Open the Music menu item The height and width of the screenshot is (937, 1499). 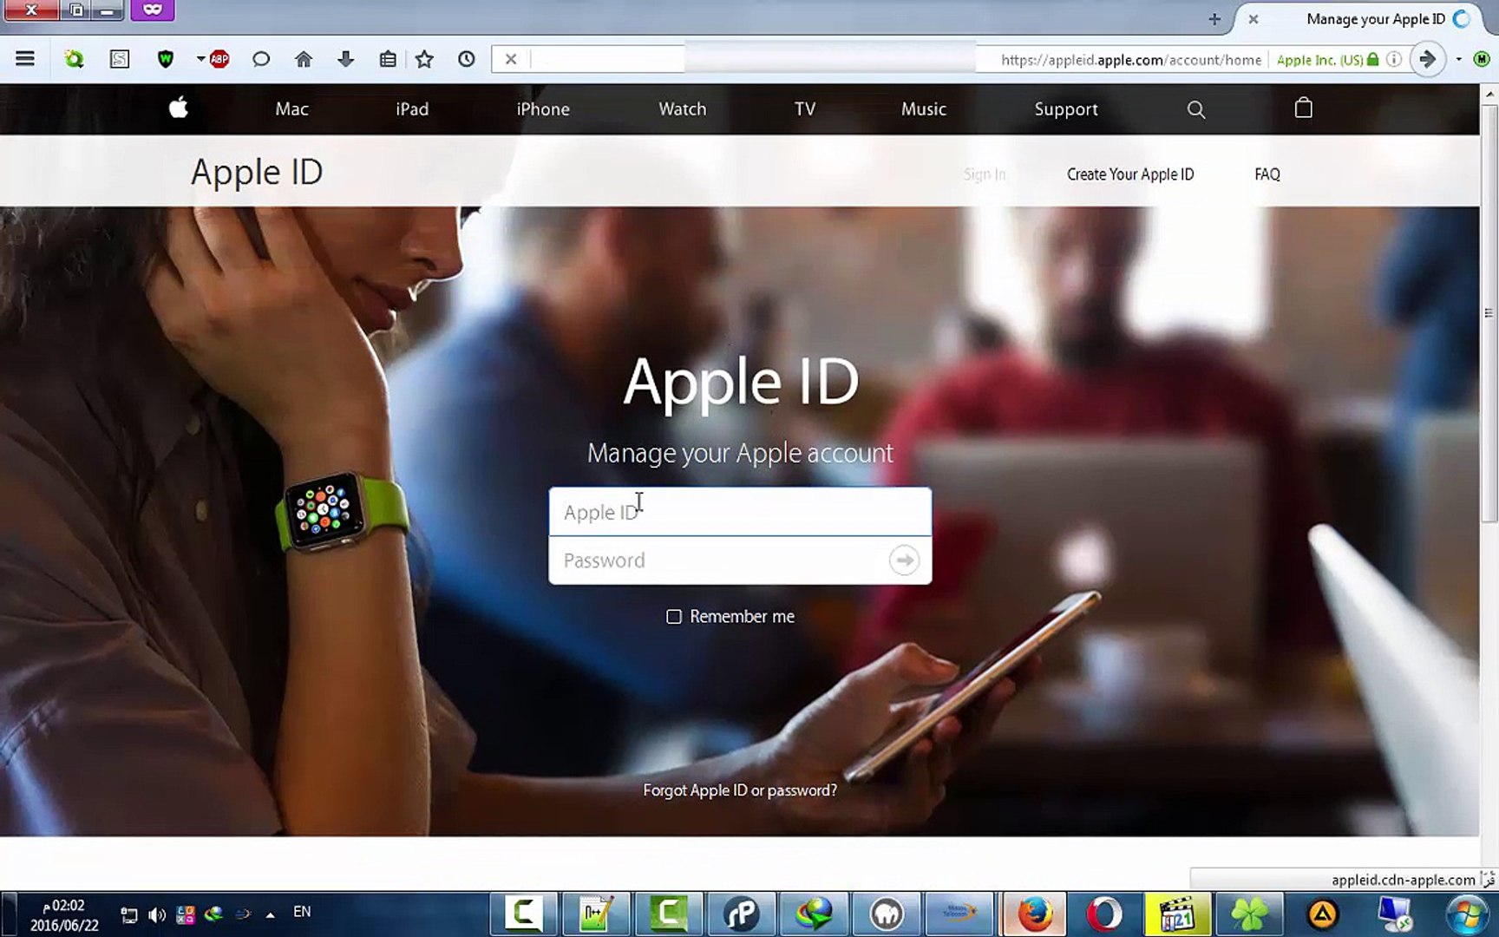pos(923,109)
